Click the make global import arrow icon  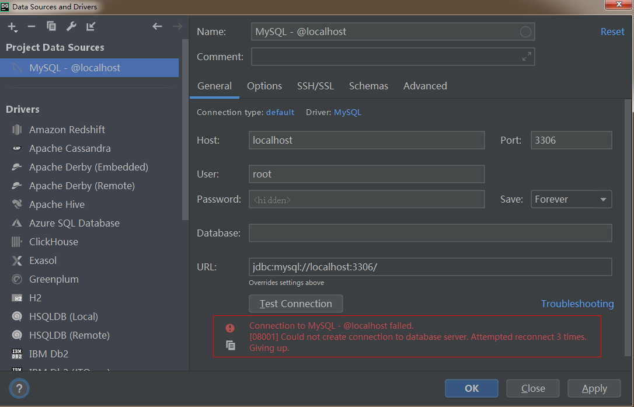(x=90, y=26)
